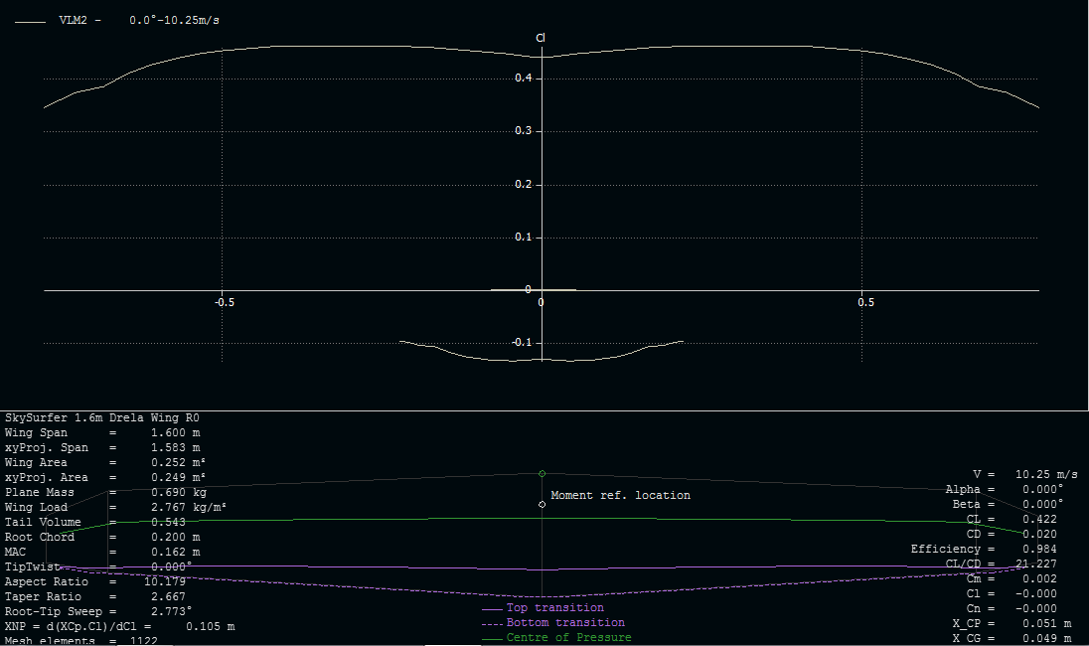Screen dimensions: 1089x646
Task: Click the X_CP value 0.051 m
Action: click(1046, 624)
